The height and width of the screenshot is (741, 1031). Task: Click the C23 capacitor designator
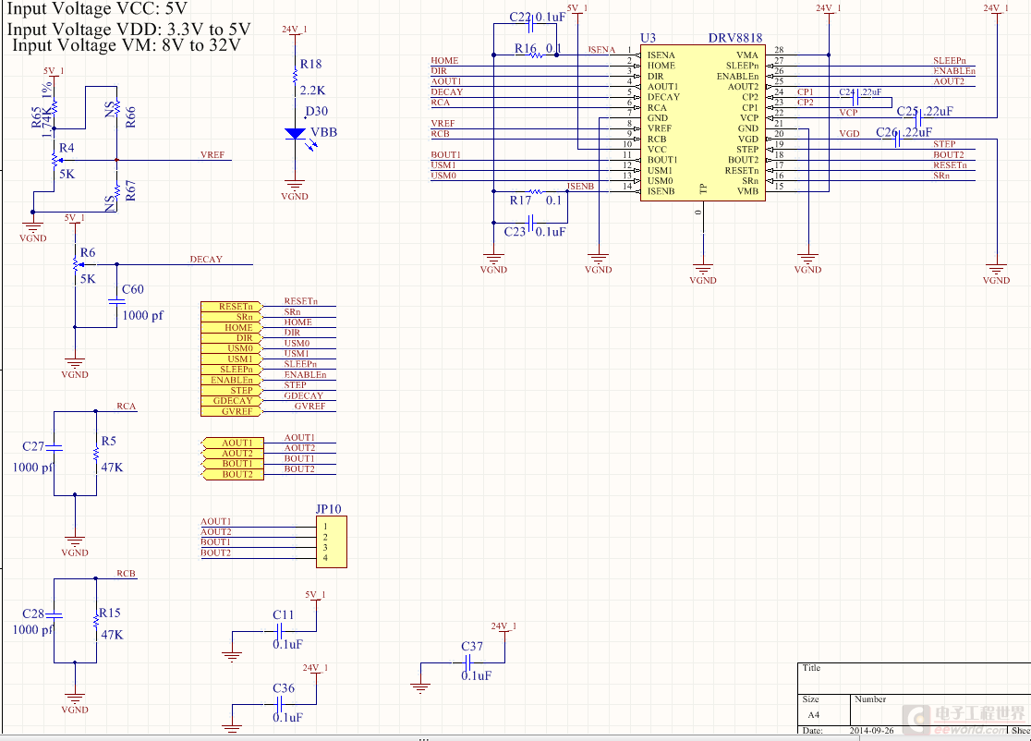[x=515, y=231]
